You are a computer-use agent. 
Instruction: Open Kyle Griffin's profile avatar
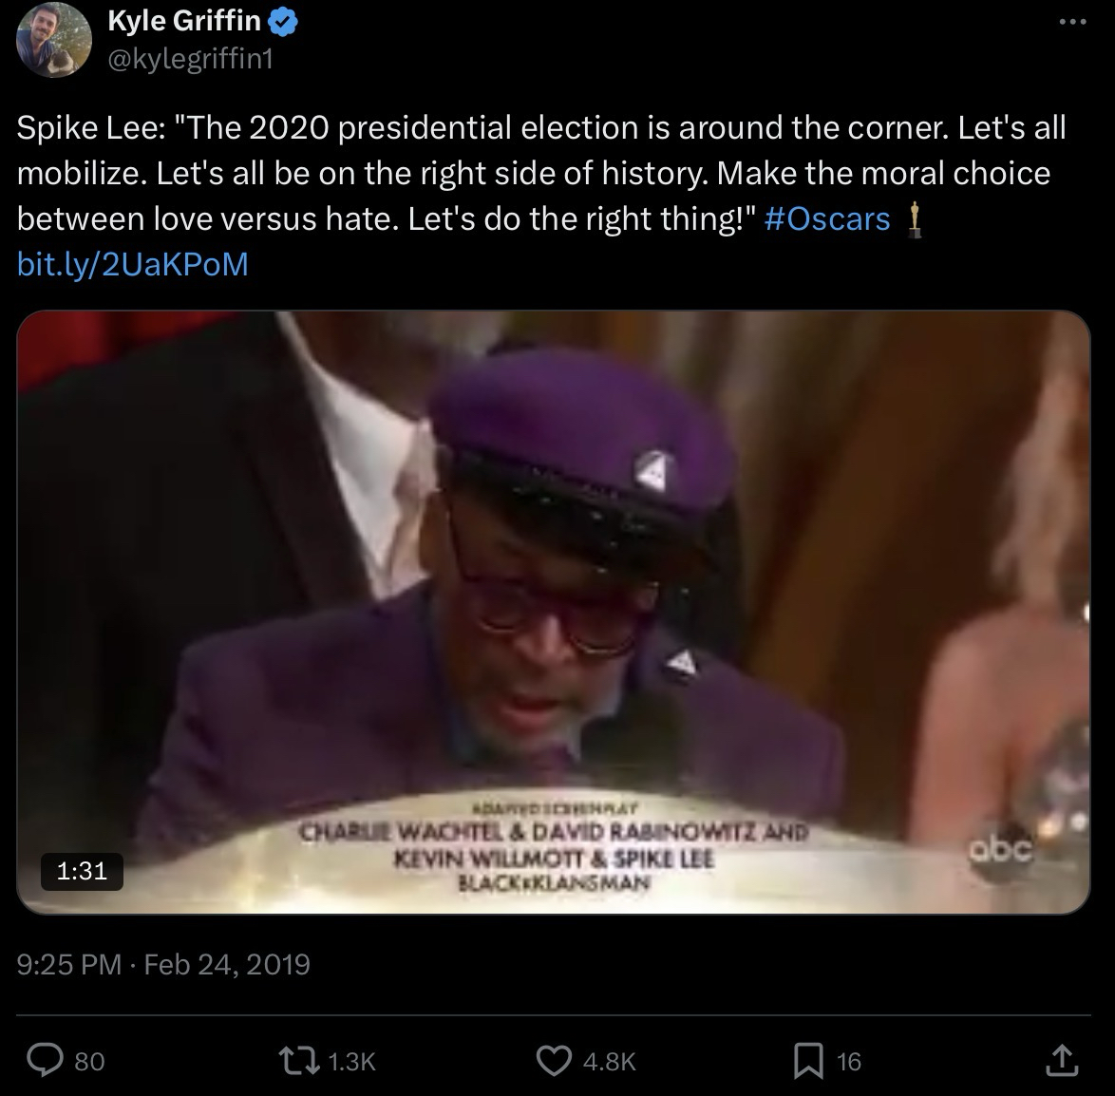coord(53,40)
